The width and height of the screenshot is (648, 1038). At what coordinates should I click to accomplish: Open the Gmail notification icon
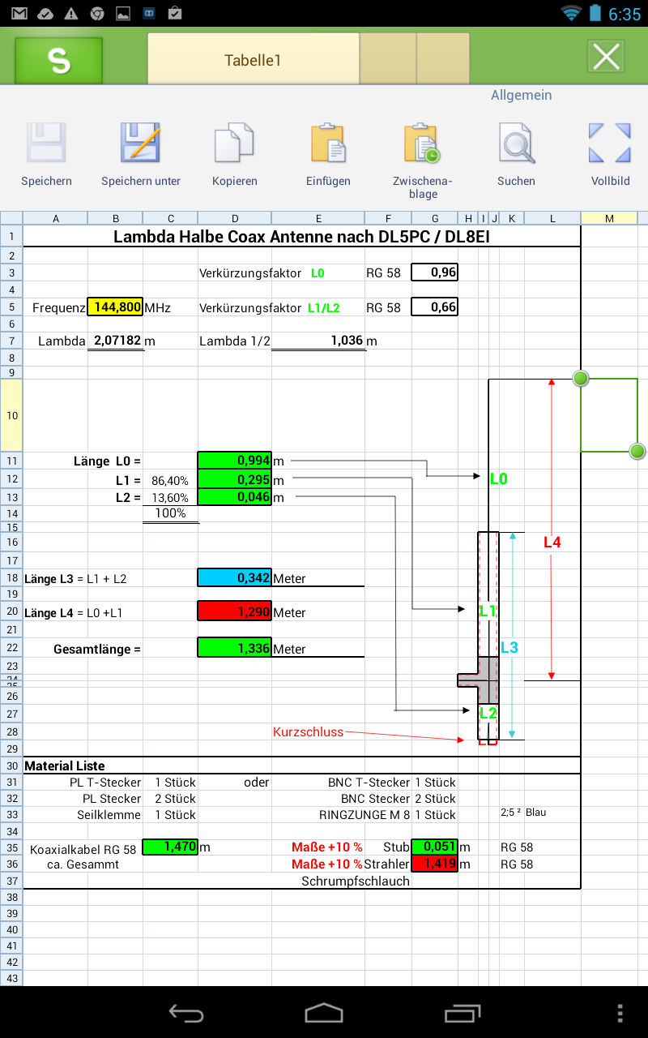pyautogui.click(x=19, y=14)
